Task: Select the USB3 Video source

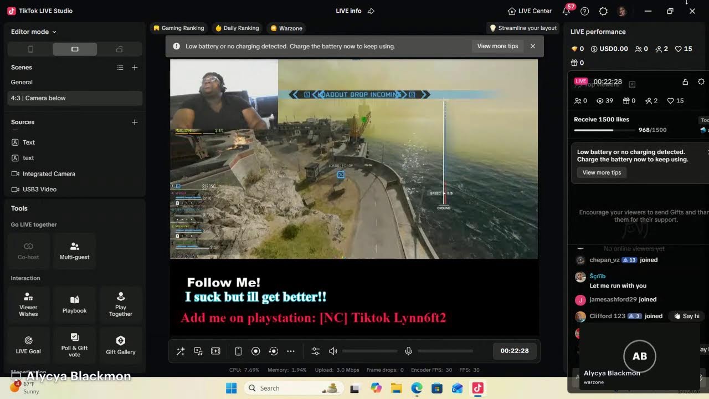Action: tap(75, 189)
